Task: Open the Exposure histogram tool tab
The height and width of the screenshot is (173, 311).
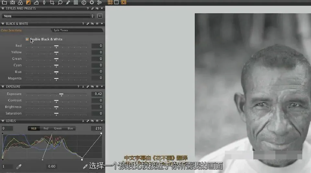Action: click(x=36, y=2)
